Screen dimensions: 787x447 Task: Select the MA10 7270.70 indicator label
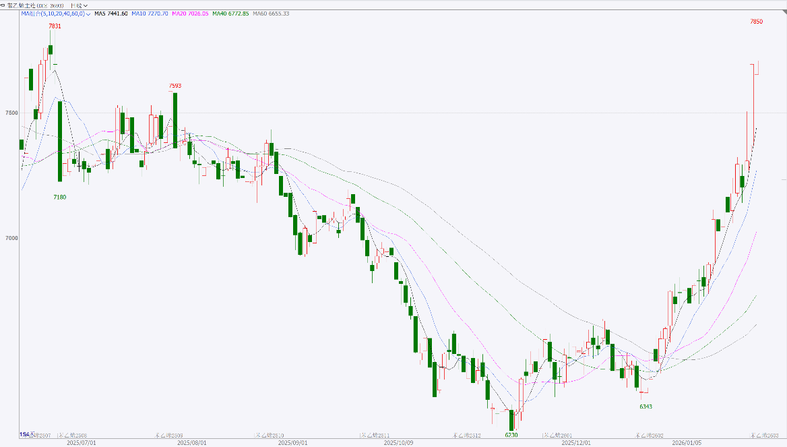click(150, 13)
